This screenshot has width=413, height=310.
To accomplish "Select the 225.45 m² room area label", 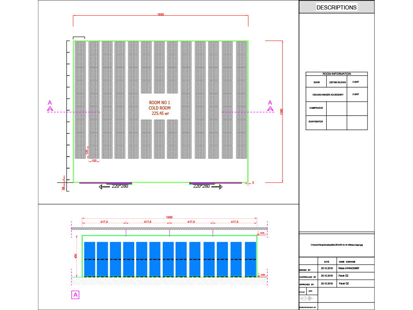I will coord(161,113).
